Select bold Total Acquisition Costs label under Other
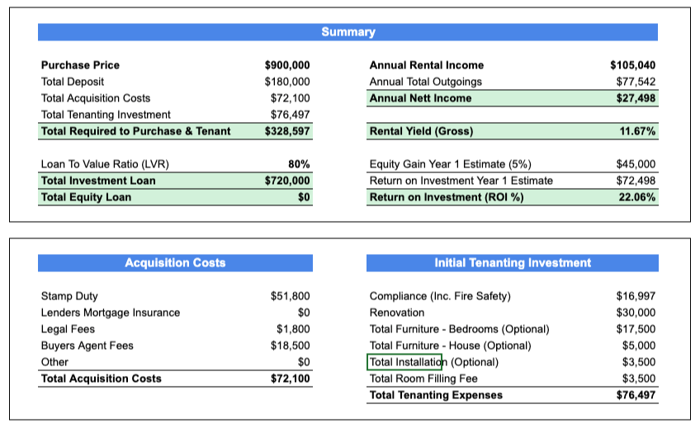The width and height of the screenshot is (700, 428). coord(102,379)
